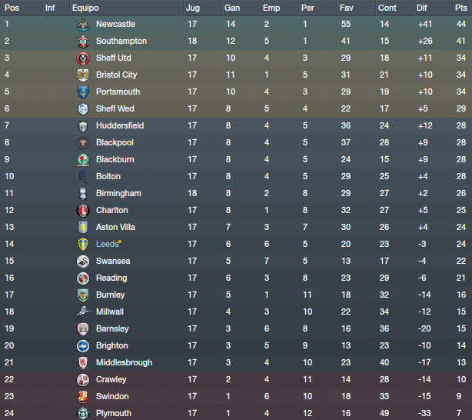This screenshot has width=472, height=420.
Task: Sort by the Dif column header
Action: point(422,8)
